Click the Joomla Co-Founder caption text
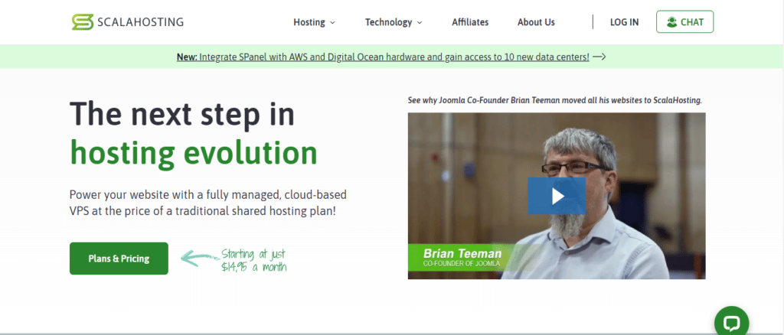The height and width of the screenshot is (335, 784). coord(555,100)
